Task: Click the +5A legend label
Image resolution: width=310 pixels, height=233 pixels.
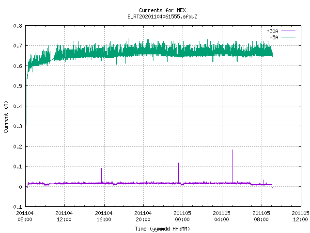Action: coord(274,37)
